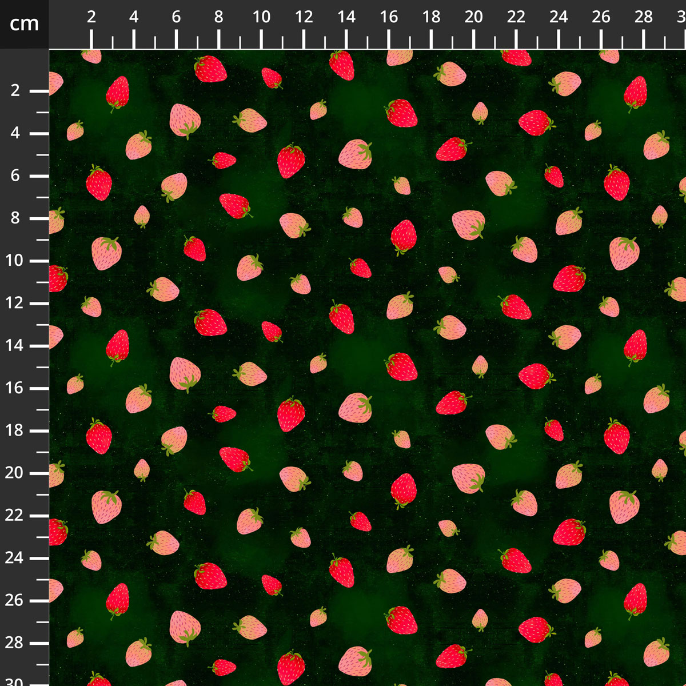Click the 26 label on the horizontal ruler
Screen dimensions: 686x686
click(x=601, y=17)
